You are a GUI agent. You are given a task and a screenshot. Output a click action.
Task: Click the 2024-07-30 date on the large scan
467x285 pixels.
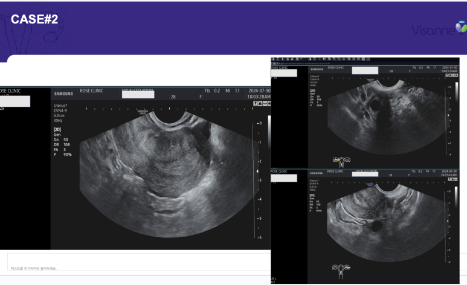pyautogui.click(x=259, y=91)
